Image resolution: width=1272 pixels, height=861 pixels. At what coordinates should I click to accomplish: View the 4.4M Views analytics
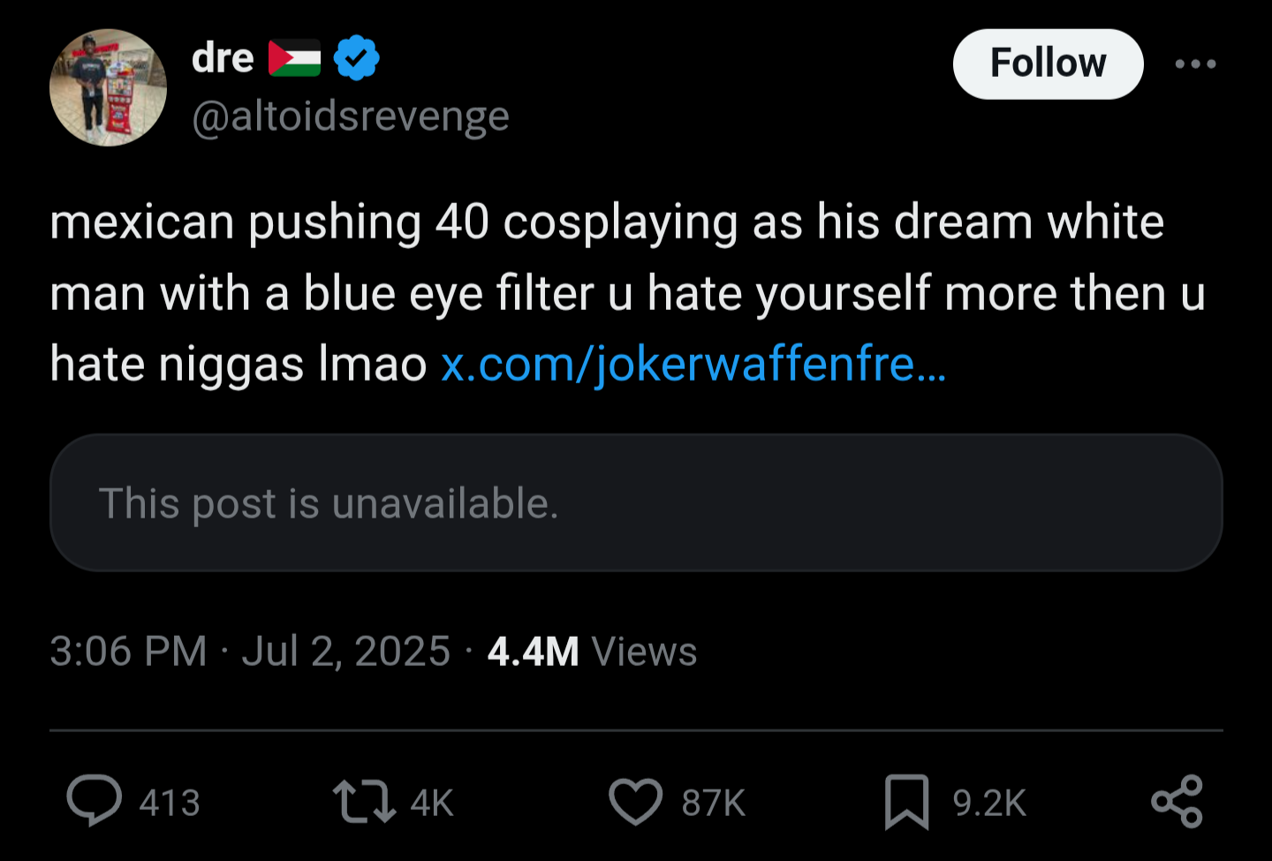tap(592, 652)
